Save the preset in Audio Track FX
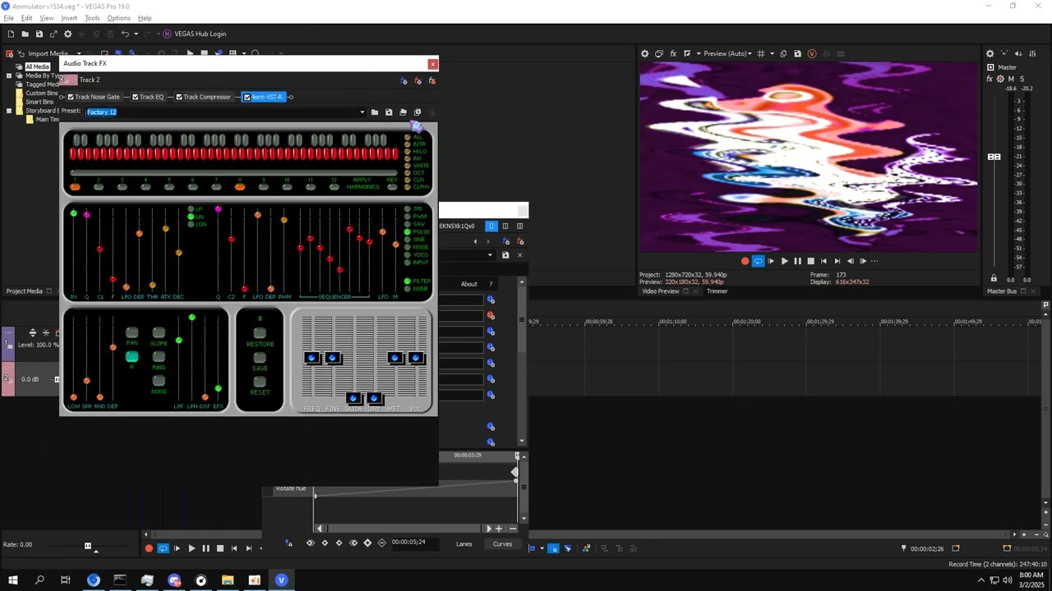The height and width of the screenshot is (591, 1052). point(389,112)
